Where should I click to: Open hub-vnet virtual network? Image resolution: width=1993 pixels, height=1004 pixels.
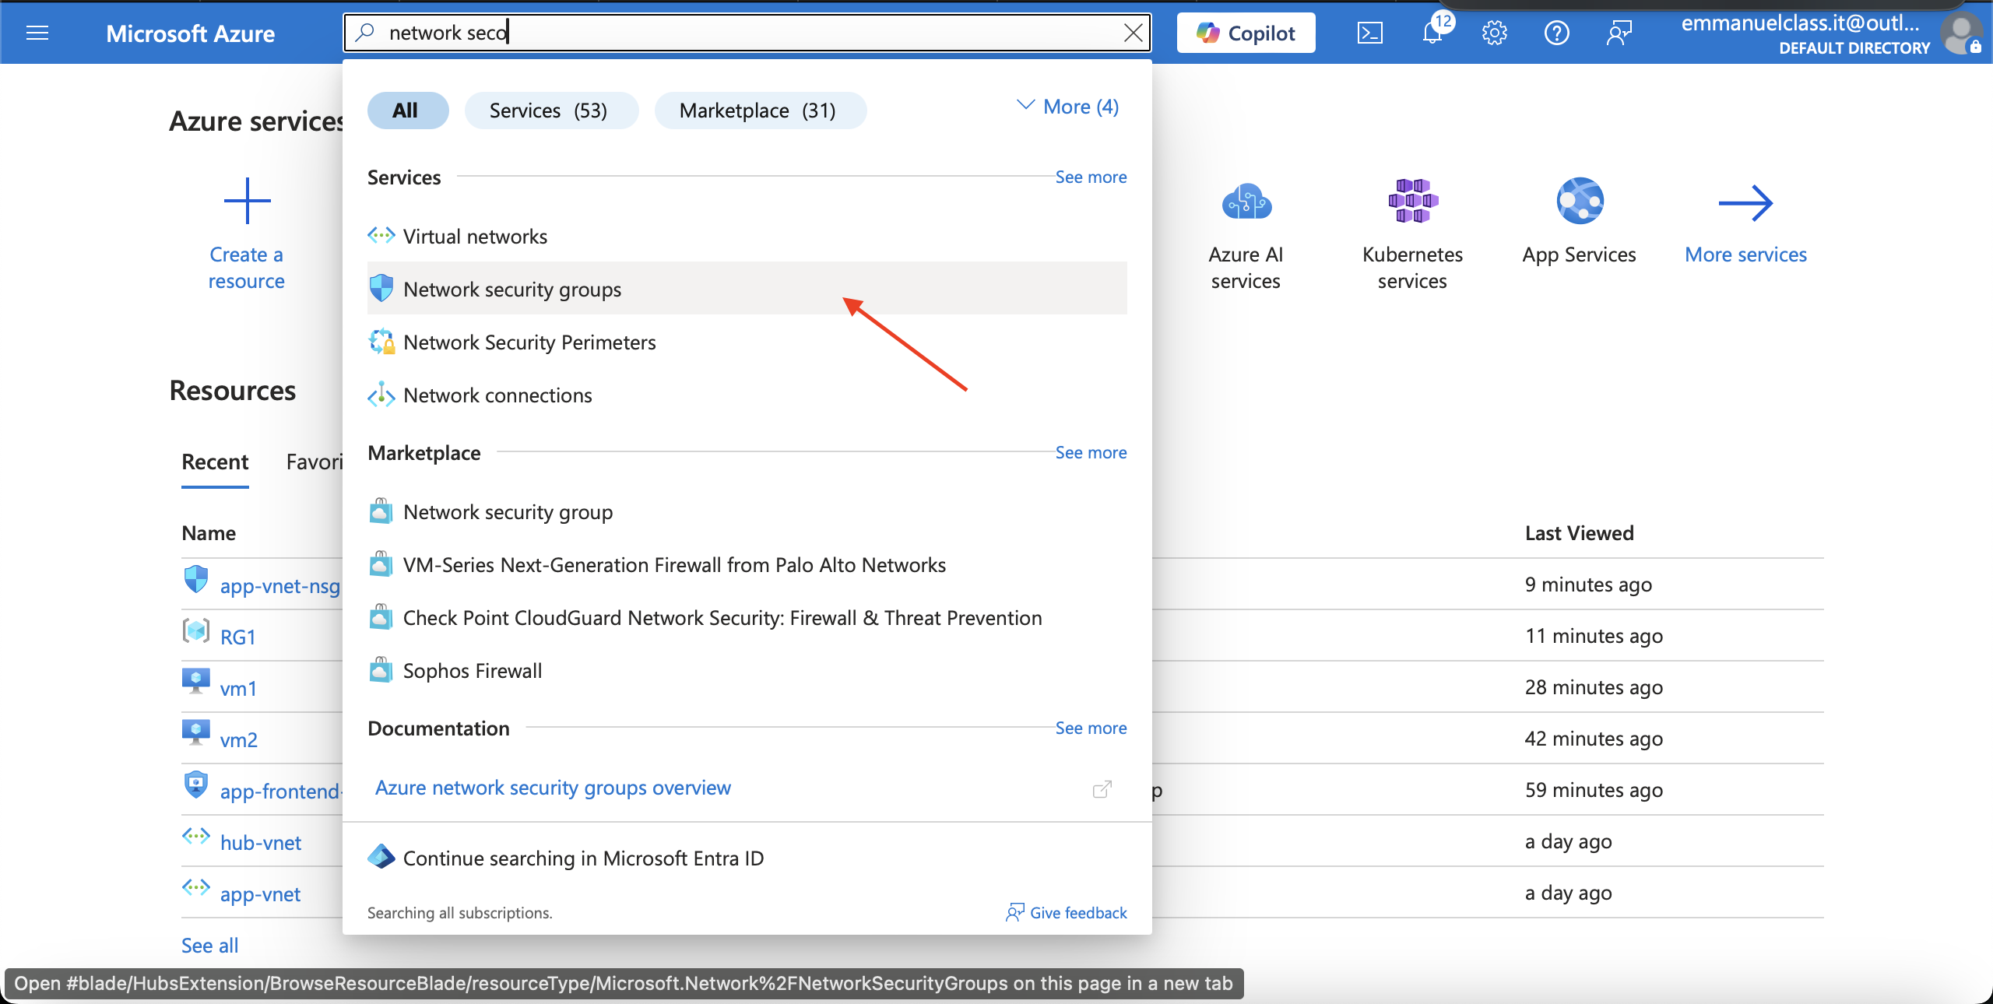260,842
